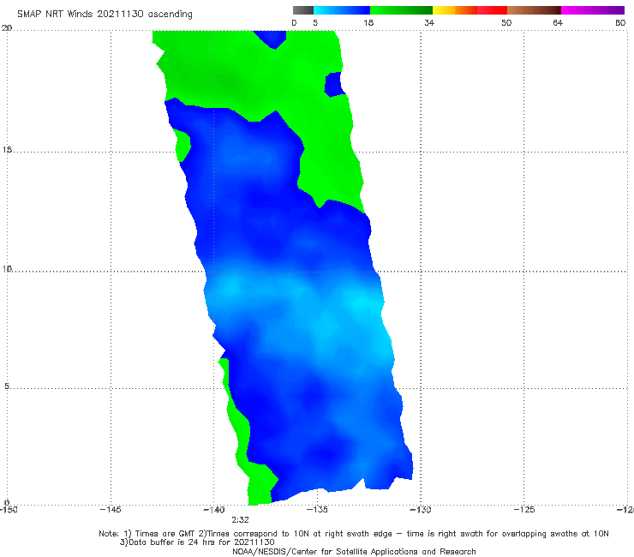Click the blue 5-18 color bar segment
The height and width of the screenshot is (557, 634).
(x=342, y=10)
